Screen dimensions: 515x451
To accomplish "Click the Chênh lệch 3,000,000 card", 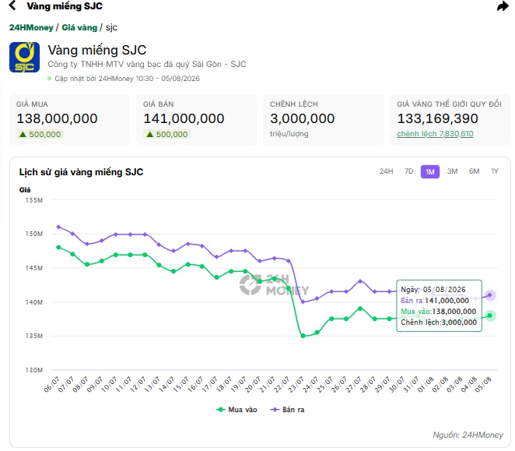I will pos(324,119).
